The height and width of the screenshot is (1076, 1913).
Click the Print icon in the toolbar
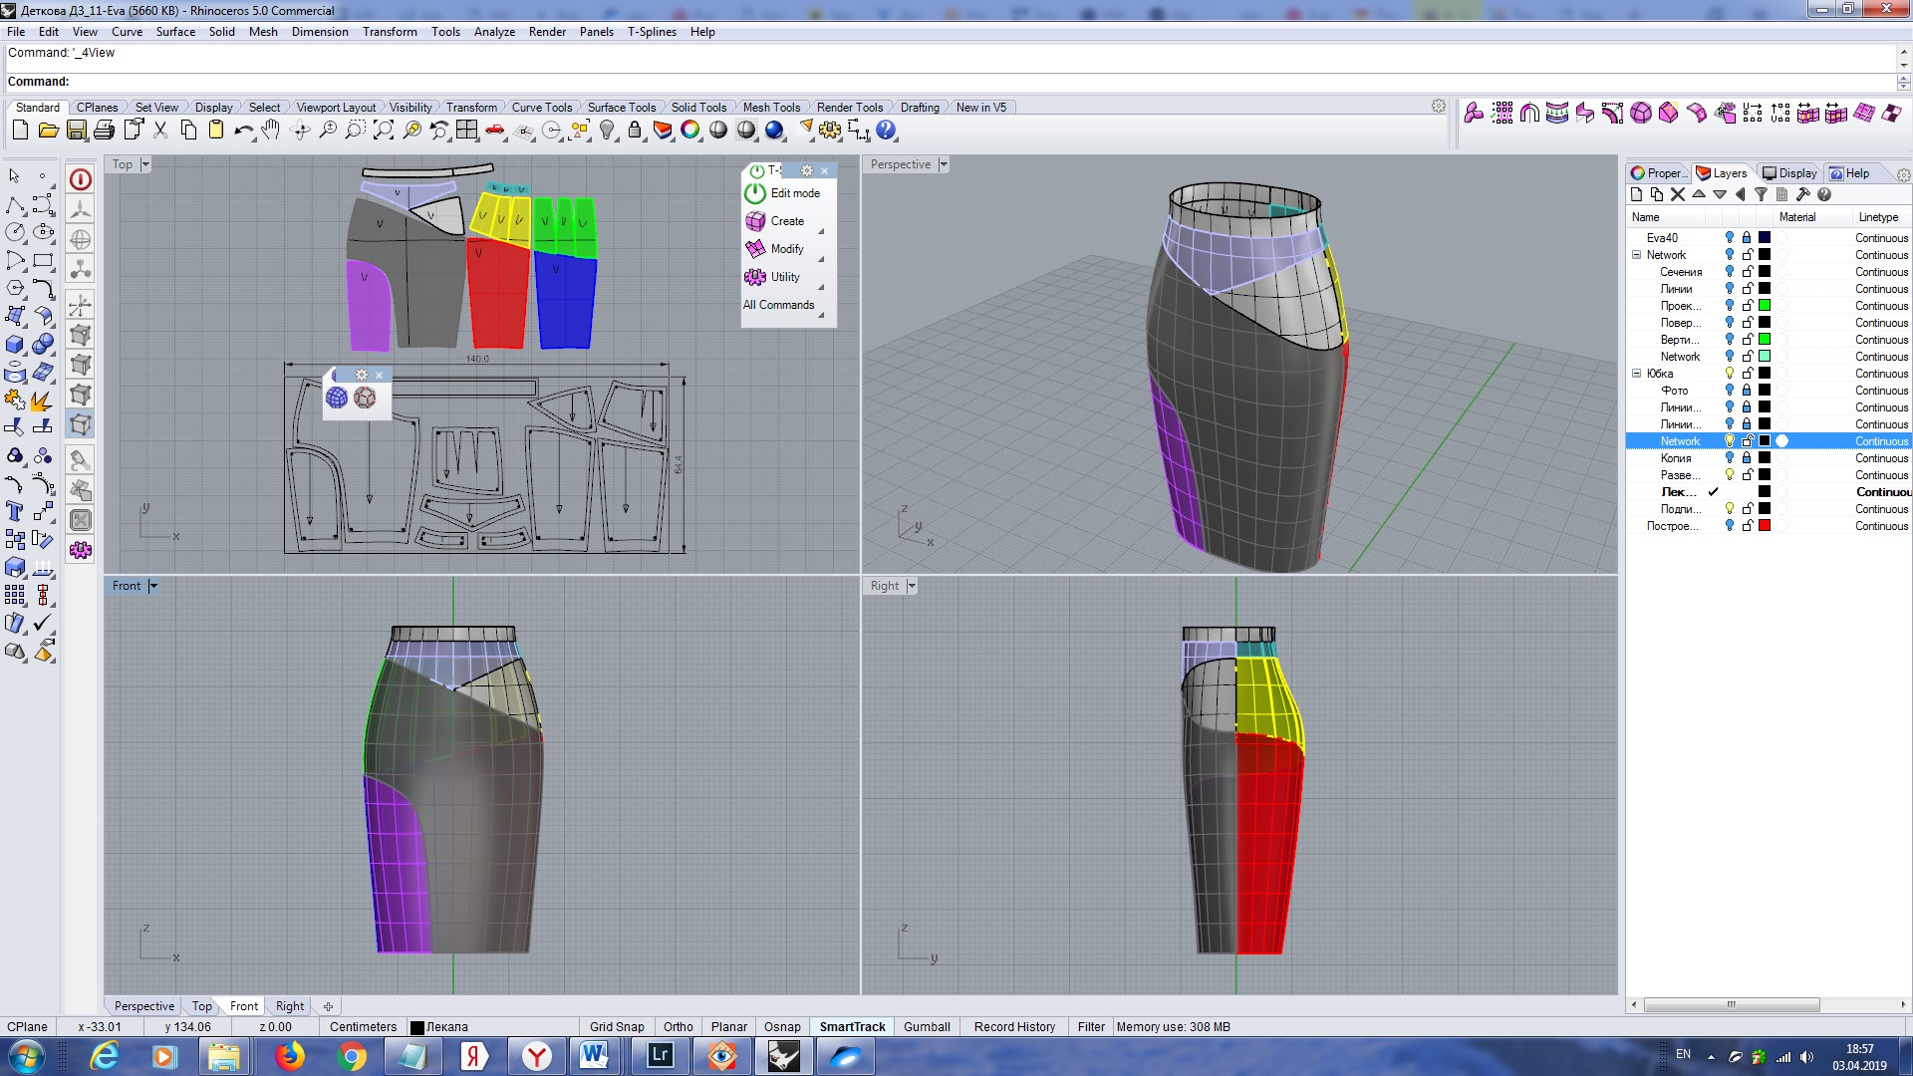coord(104,131)
